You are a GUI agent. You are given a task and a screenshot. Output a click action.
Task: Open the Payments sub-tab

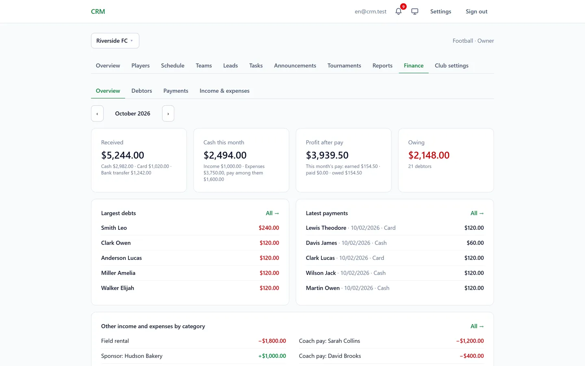coord(176,91)
